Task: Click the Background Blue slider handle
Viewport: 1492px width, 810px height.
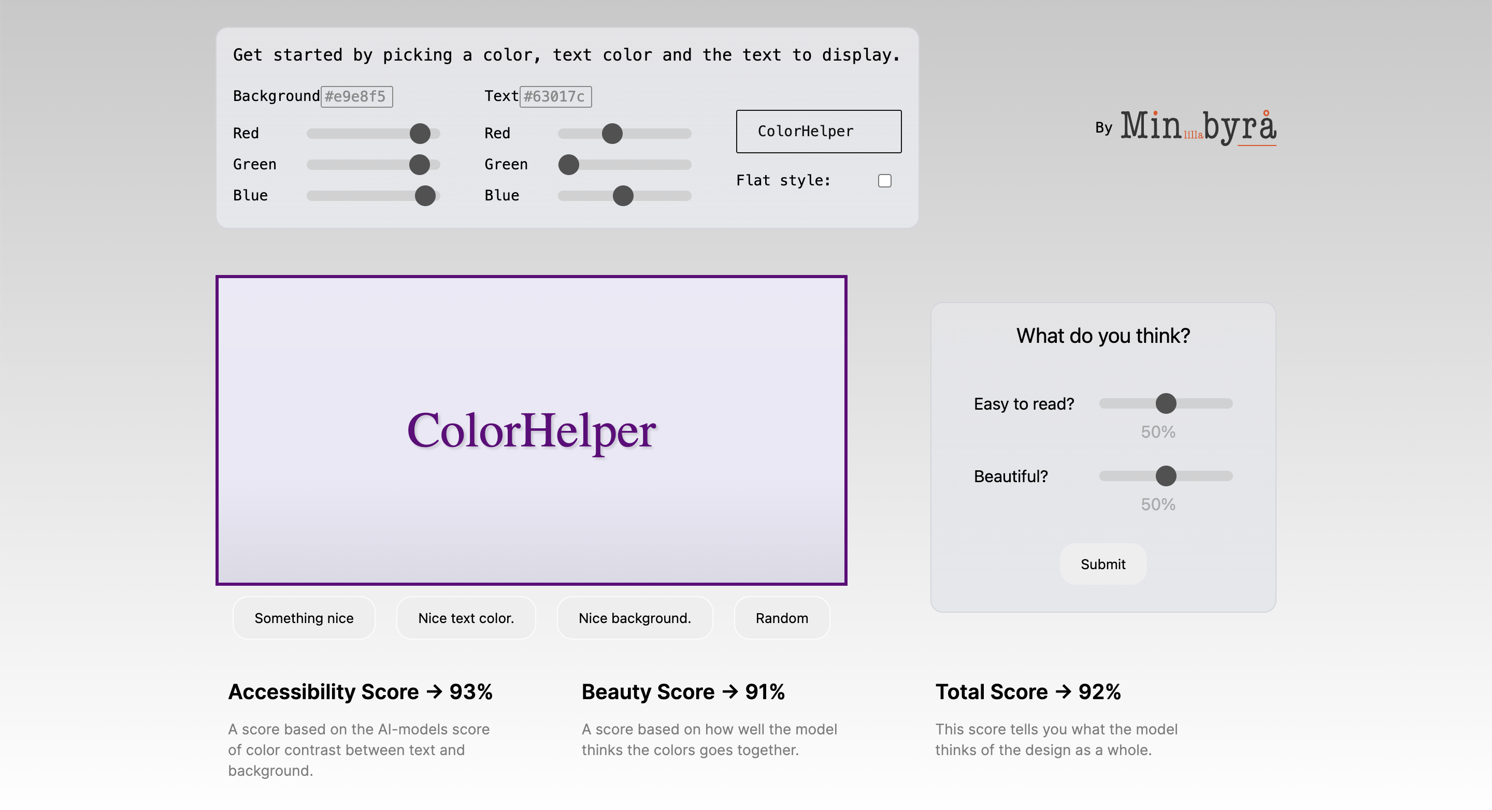Action: (x=425, y=196)
